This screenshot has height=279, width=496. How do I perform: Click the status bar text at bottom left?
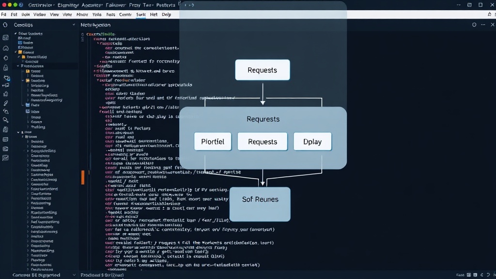(36, 275)
